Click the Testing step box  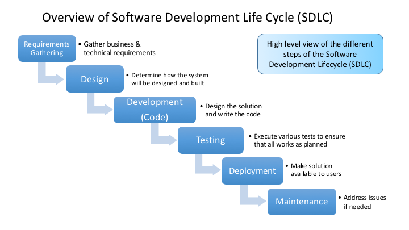point(210,140)
